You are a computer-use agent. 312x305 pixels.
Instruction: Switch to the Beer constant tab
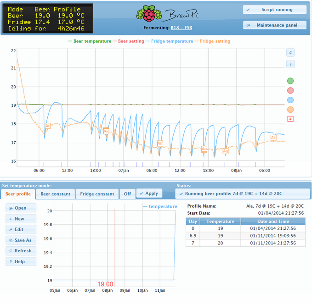[x=55, y=194]
